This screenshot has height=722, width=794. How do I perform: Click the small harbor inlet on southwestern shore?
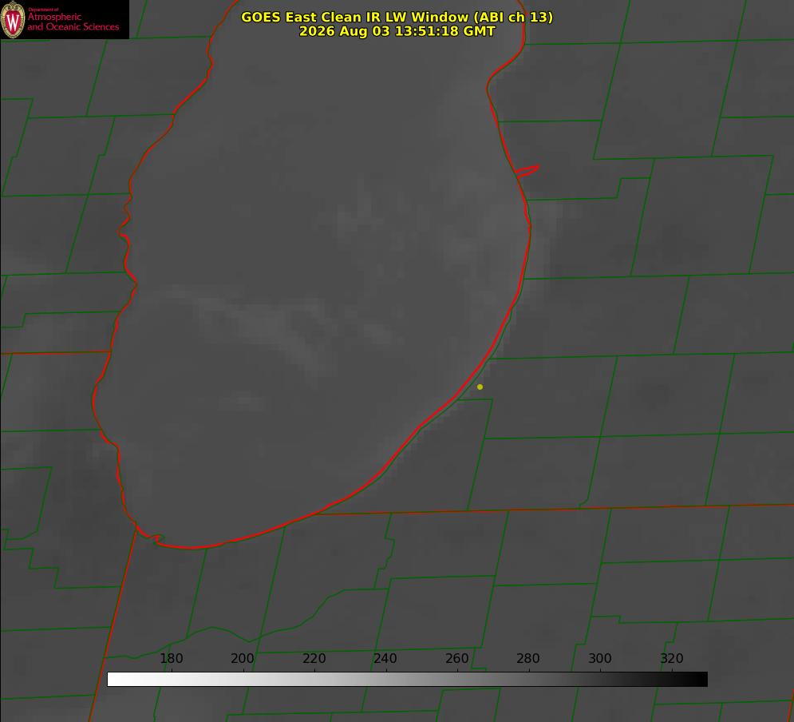coord(155,538)
